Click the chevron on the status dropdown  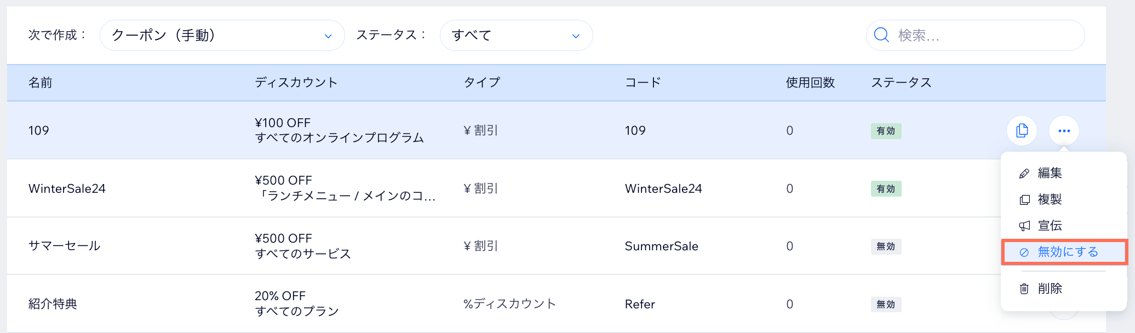coord(575,36)
